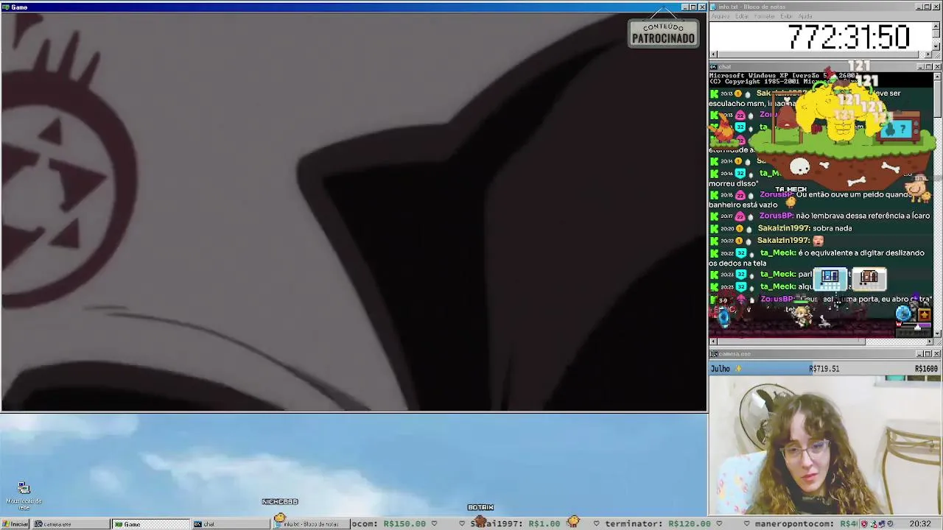Click the BOTRIX chicken on the taskbar
This screenshot has height=530, width=943.
[x=480, y=521]
